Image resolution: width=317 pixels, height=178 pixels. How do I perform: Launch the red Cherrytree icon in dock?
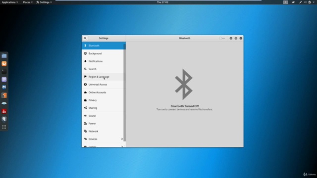(x=4, y=111)
